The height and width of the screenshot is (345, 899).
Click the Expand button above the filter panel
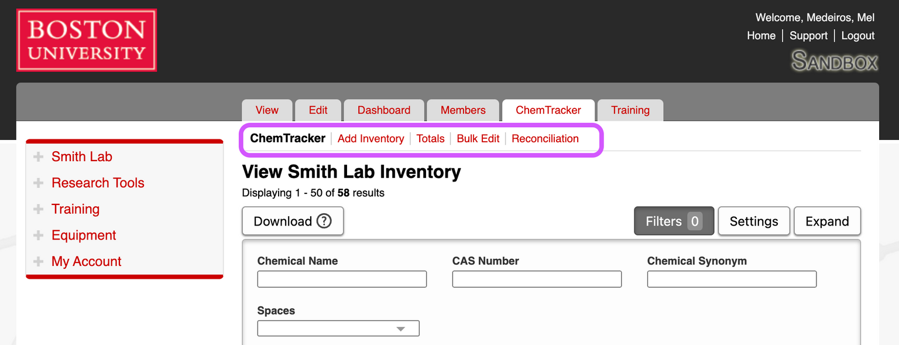[x=827, y=221]
